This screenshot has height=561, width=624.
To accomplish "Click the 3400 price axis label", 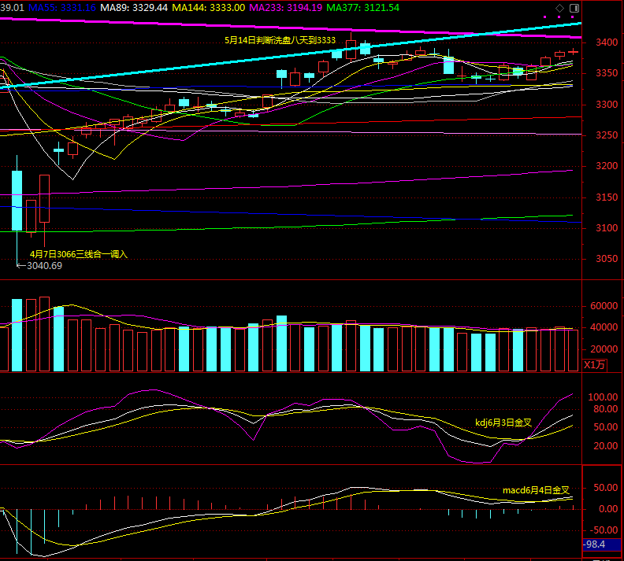I will pos(607,42).
